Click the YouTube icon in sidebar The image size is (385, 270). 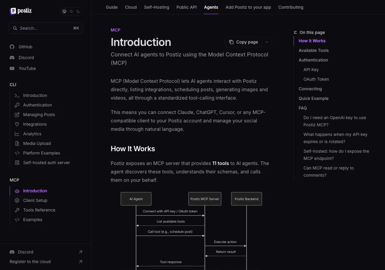click(12, 68)
